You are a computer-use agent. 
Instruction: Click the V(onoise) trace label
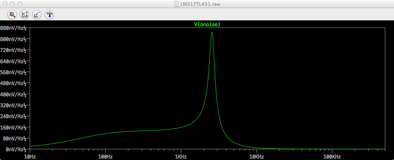click(207, 24)
